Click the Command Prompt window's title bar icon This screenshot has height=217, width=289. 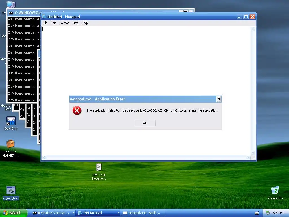[11, 13]
